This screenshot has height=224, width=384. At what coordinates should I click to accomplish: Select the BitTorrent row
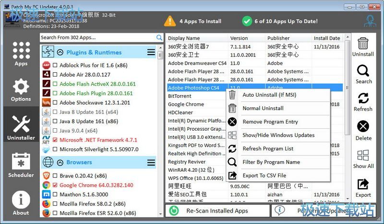click(x=197, y=96)
